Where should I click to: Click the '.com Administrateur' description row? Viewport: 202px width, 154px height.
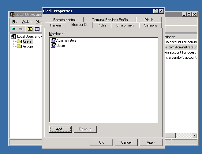coord(181,47)
